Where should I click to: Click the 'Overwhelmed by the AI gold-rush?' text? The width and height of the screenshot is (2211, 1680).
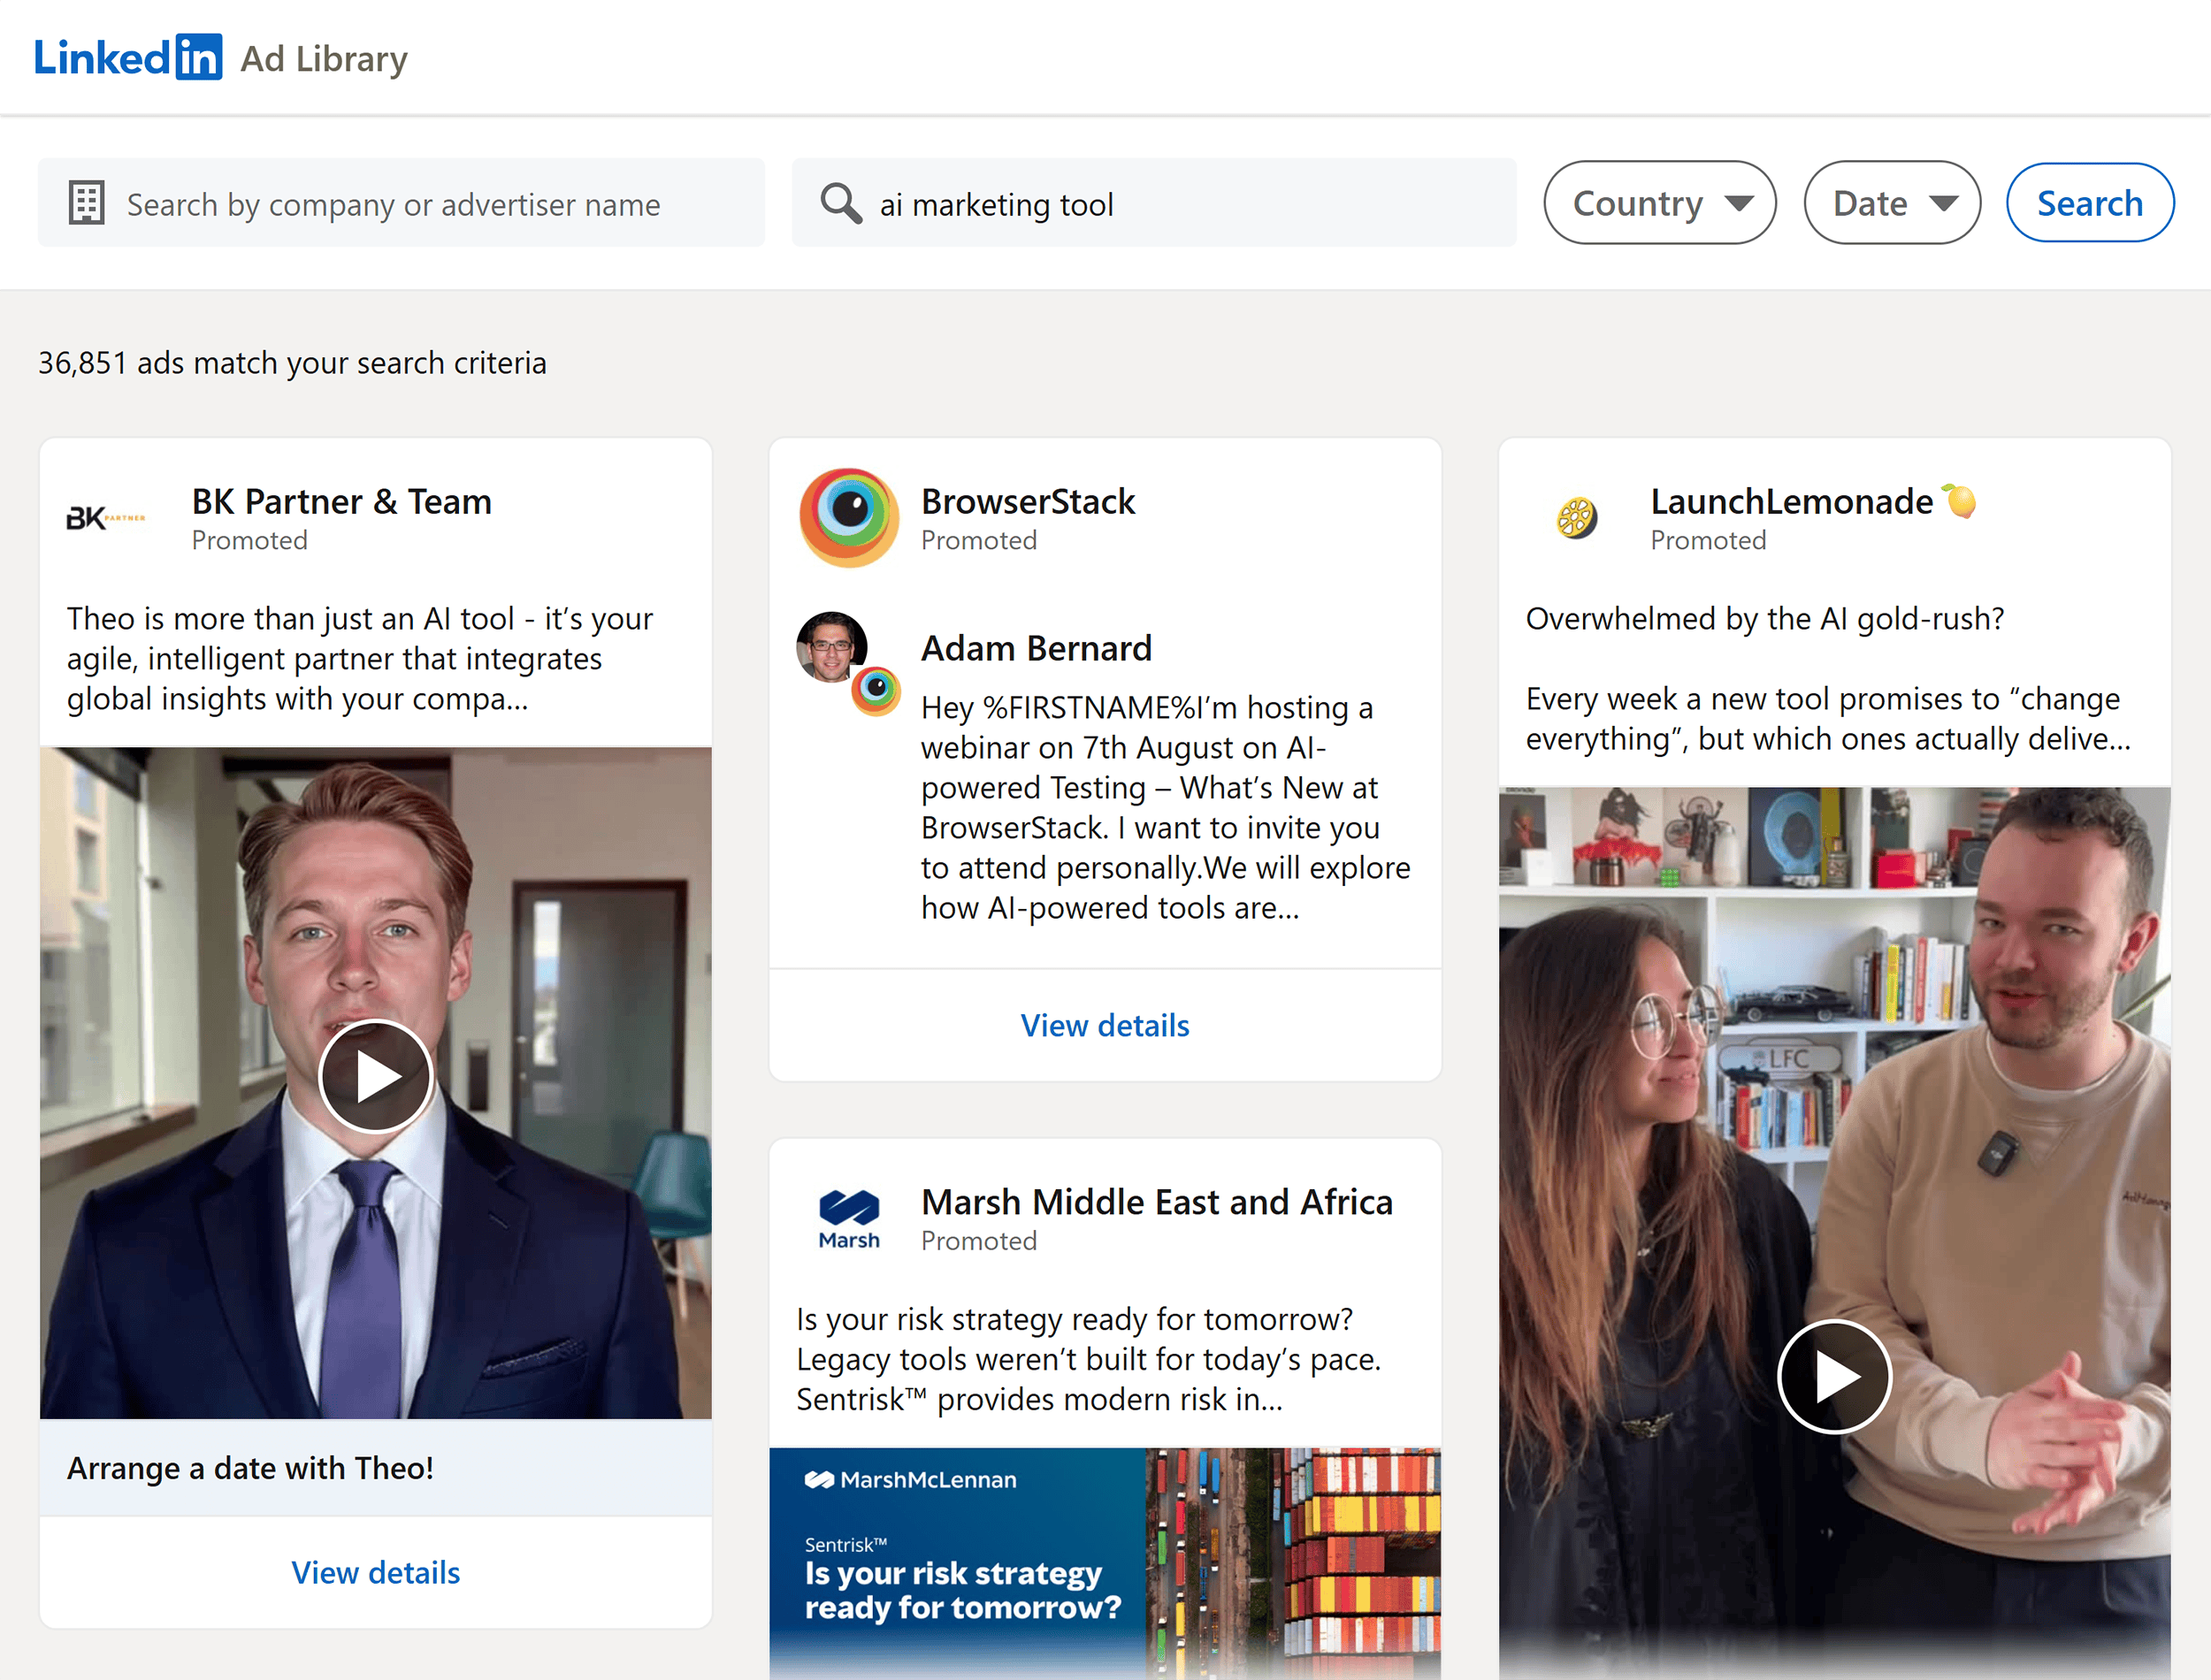[1765, 619]
